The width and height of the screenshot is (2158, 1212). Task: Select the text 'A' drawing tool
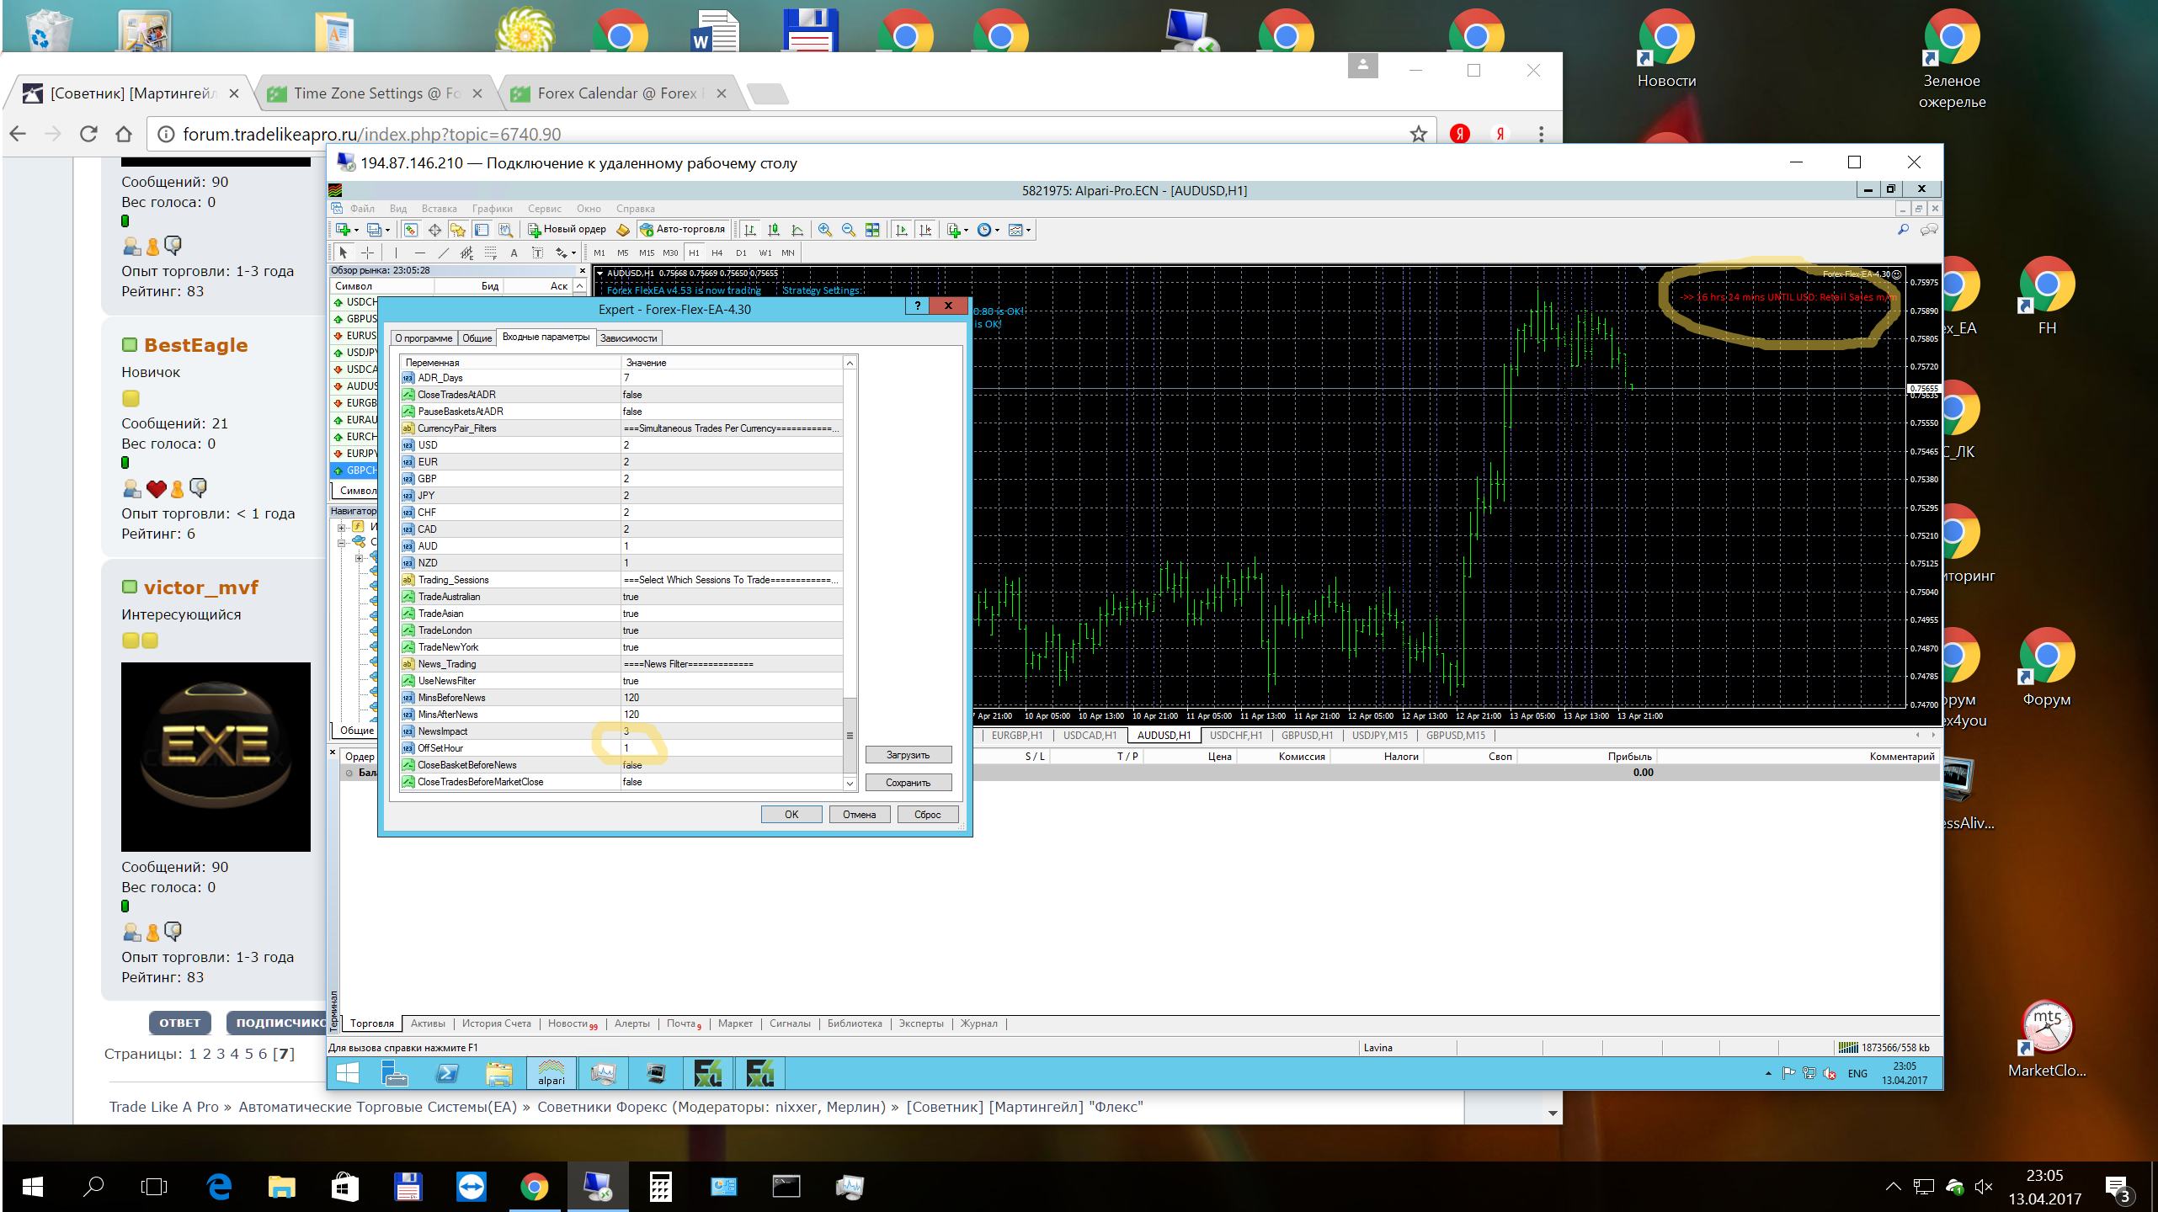(514, 252)
